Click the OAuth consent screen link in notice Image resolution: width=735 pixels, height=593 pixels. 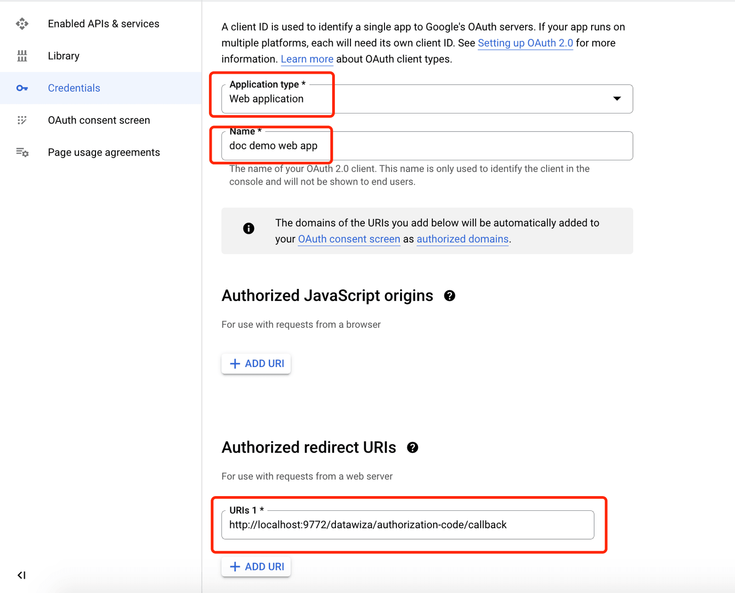click(349, 239)
